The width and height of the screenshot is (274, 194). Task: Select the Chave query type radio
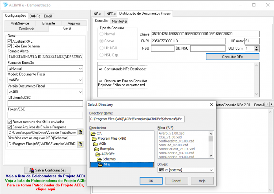coord(101,41)
